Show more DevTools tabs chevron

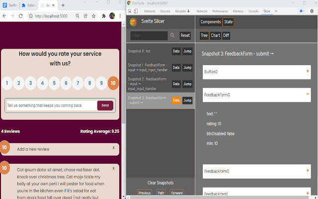276,11
